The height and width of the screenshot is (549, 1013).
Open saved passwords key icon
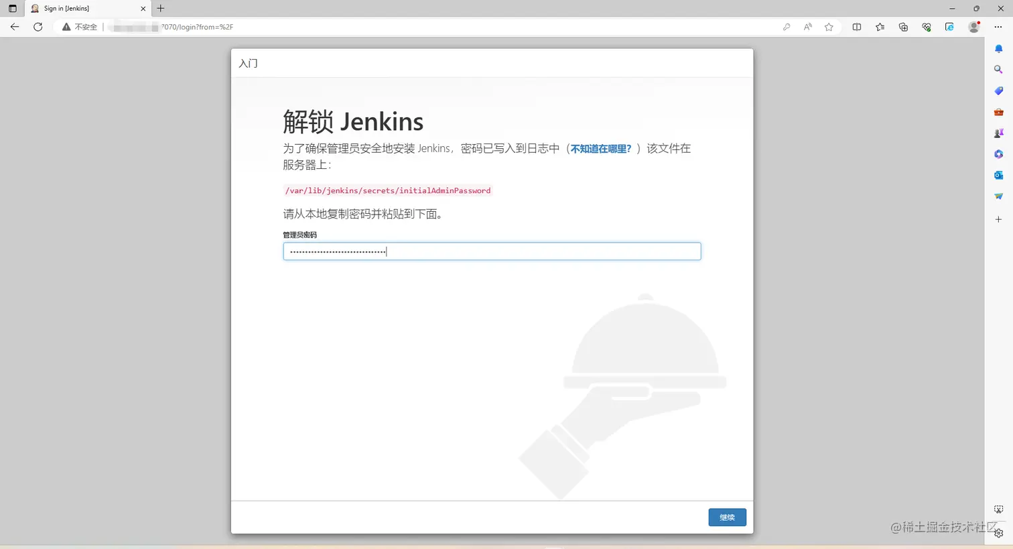787,27
